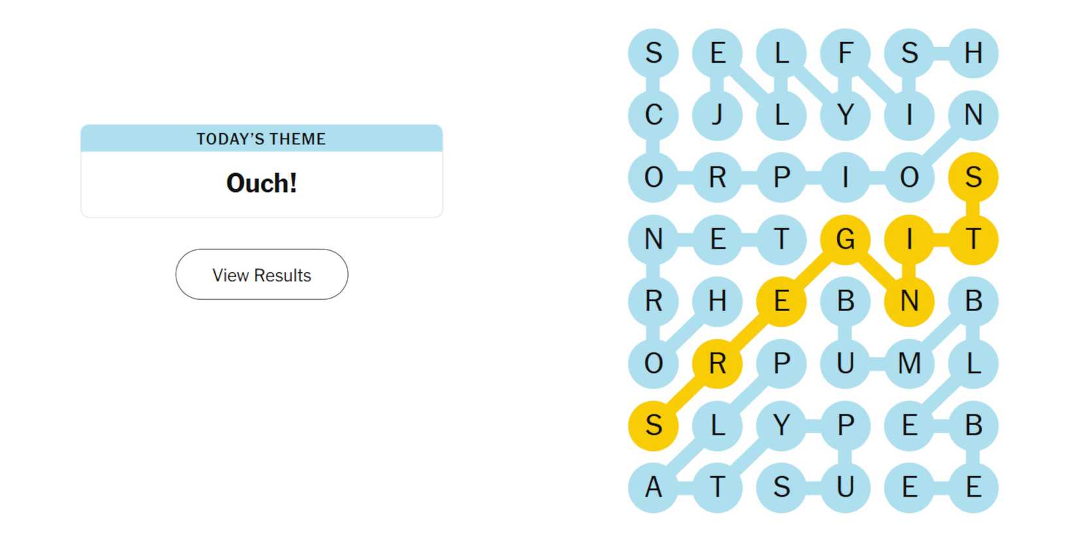Viewport: 1078px width, 539px height.
Task: Select the letter B on the right edge
Action: pos(973,301)
